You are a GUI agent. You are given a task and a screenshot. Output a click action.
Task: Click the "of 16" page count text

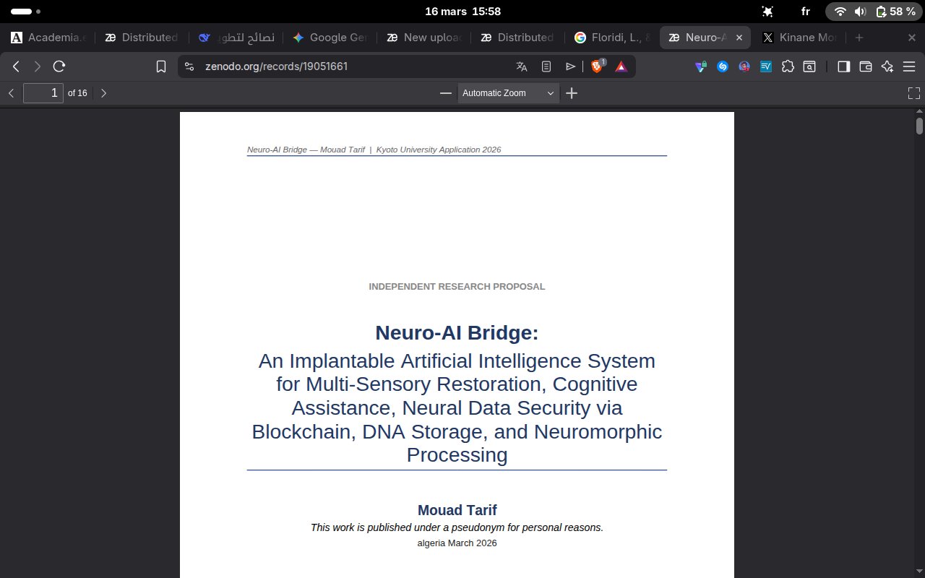pyautogui.click(x=77, y=93)
